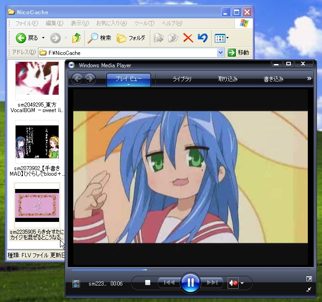322x302 pixels.
Task: Click the full screen view icon
Action: 309,279
